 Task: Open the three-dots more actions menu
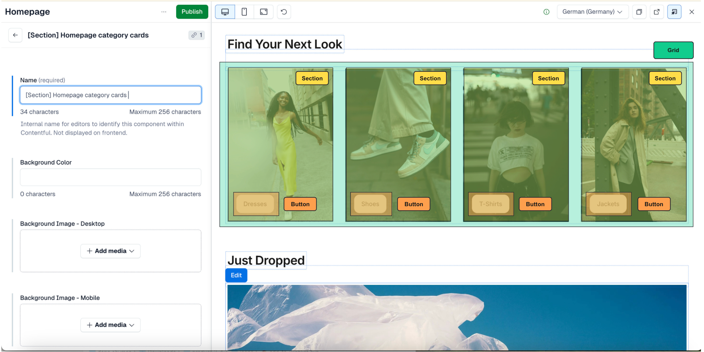[164, 12]
